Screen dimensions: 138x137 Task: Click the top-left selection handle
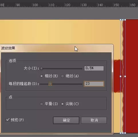pos(121,20)
